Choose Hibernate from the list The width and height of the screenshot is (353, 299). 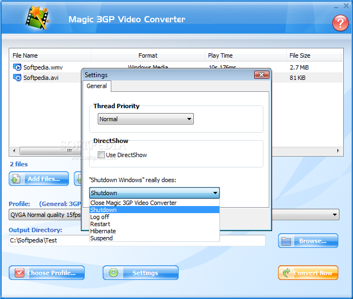tap(154, 231)
